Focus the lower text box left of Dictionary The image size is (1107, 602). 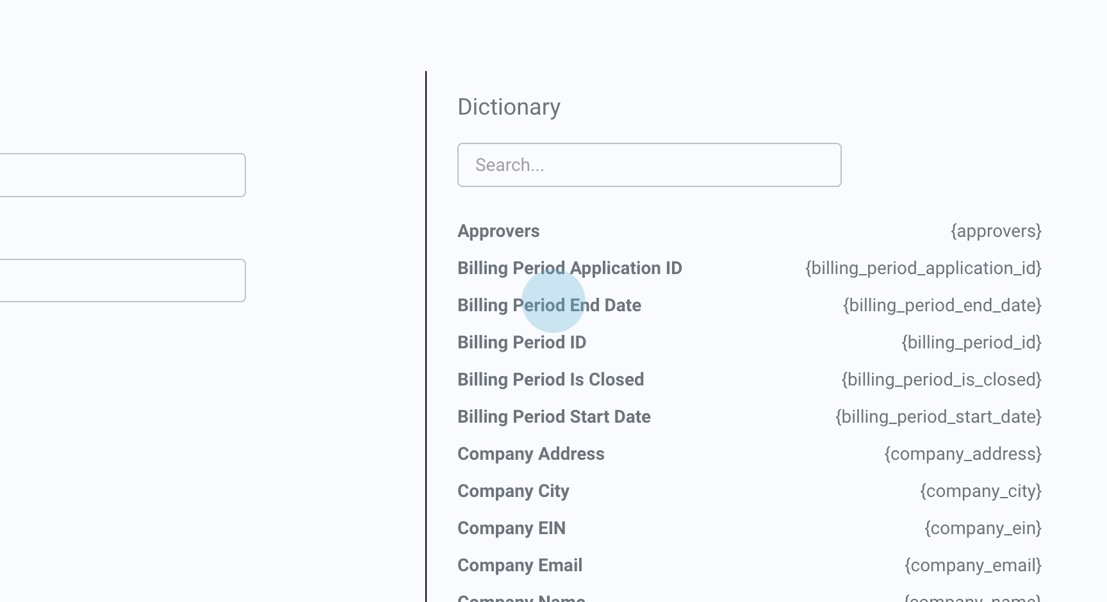point(122,281)
